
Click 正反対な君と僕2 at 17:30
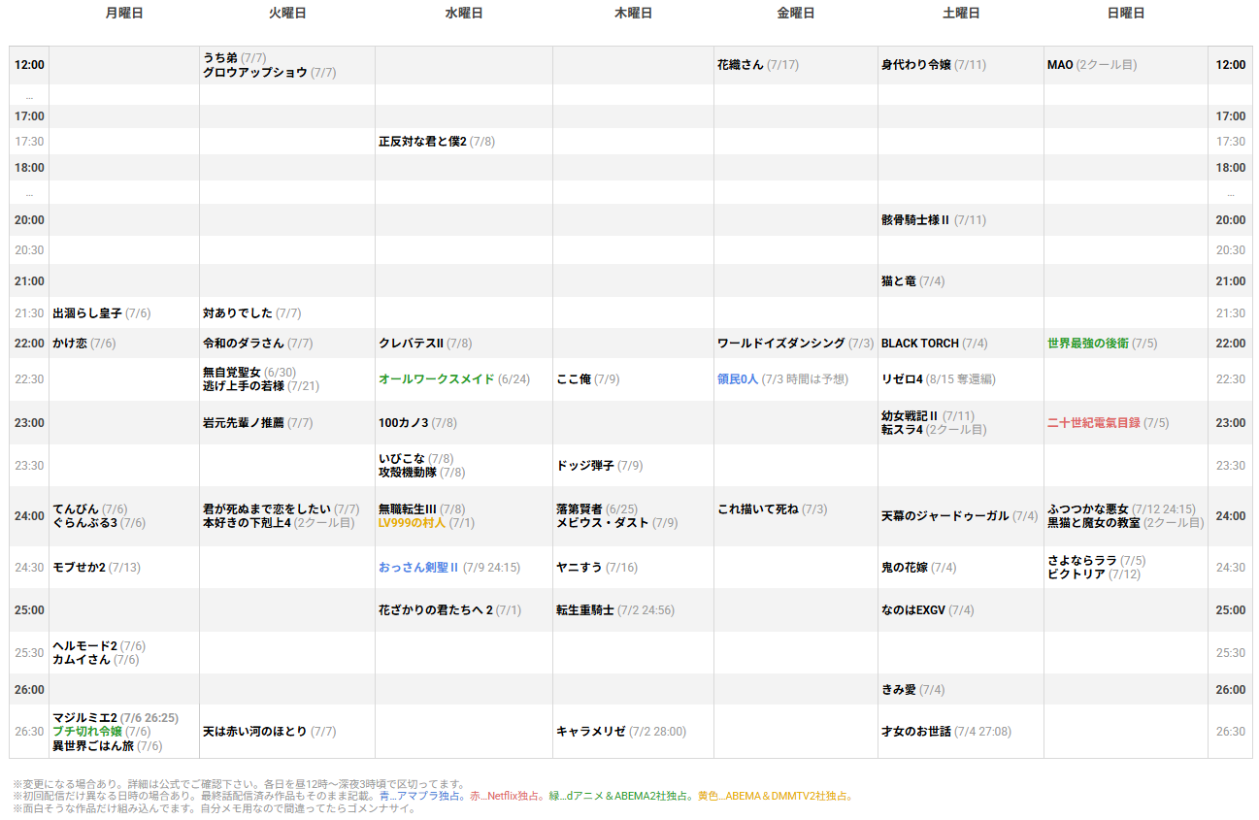(x=437, y=142)
